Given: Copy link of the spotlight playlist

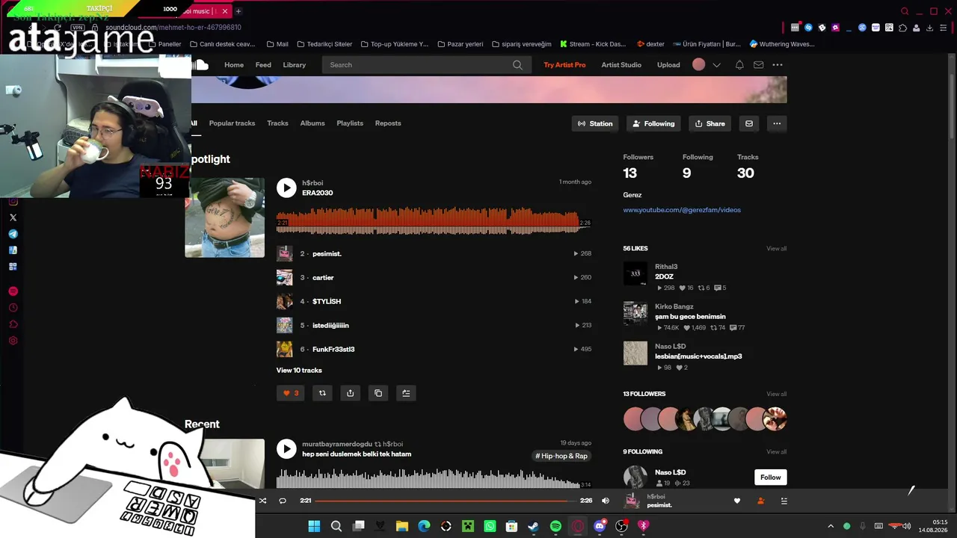Looking at the screenshot, I should tap(378, 393).
